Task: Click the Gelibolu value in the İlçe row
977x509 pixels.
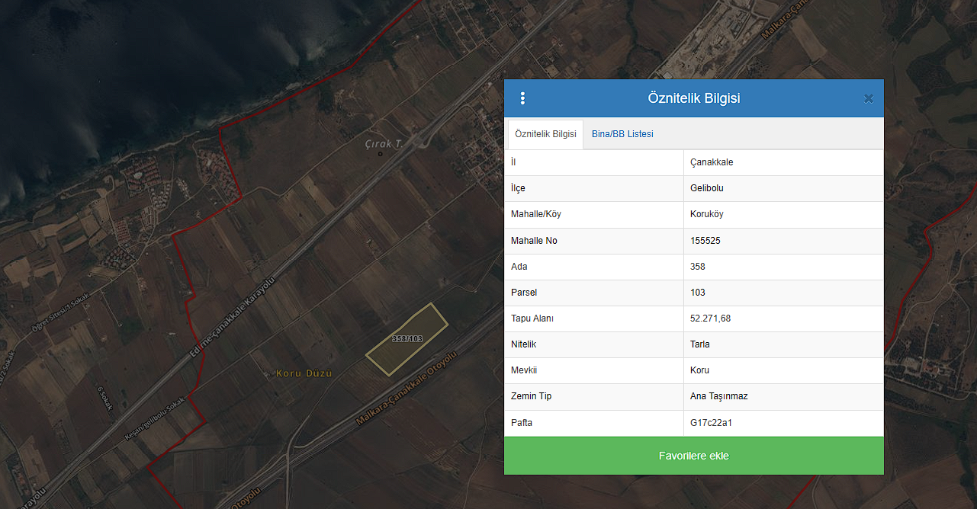Action: pyautogui.click(x=706, y=188)
